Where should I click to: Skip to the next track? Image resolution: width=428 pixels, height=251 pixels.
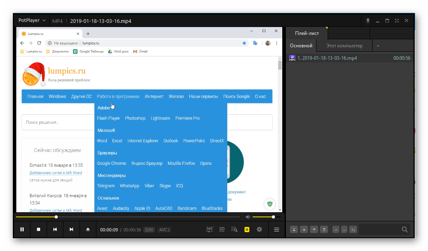71,229
